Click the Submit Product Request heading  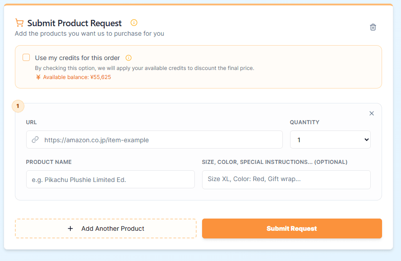pos(74,23)
